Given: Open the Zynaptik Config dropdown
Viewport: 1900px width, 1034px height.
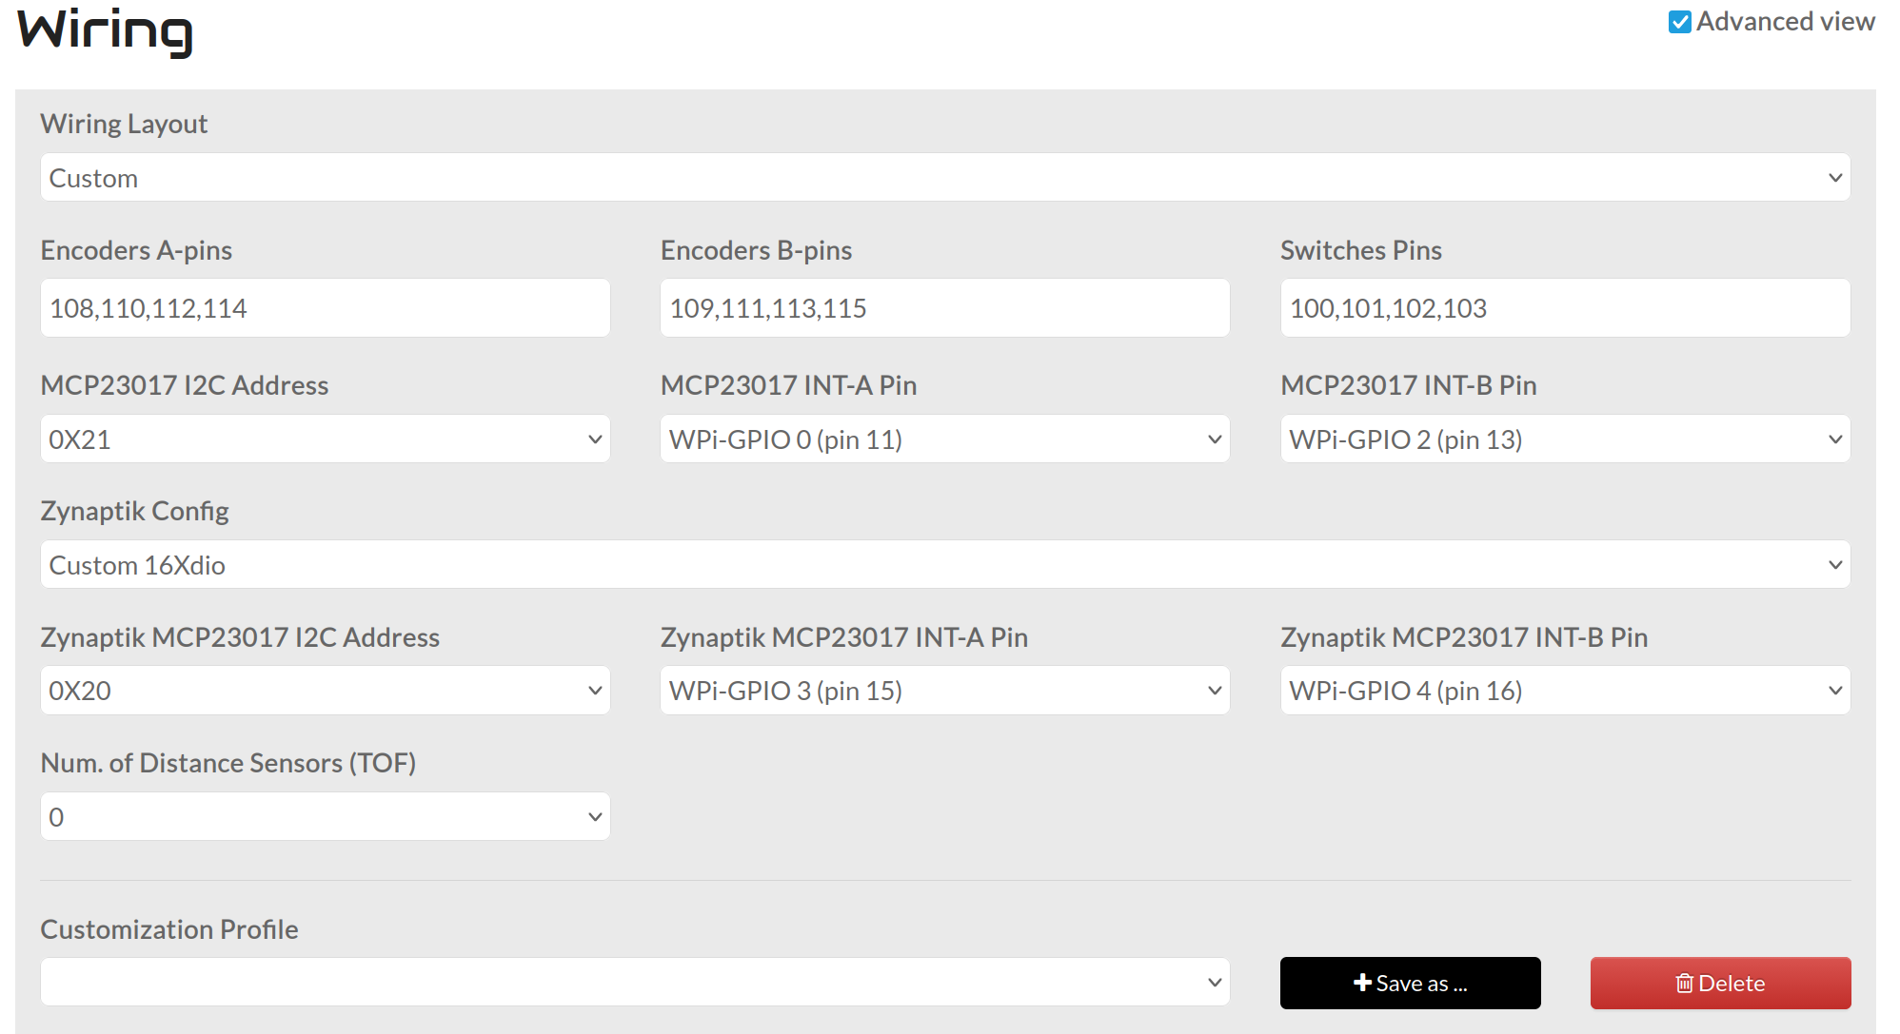Looking at the screenshot, I should pos(944,565).
